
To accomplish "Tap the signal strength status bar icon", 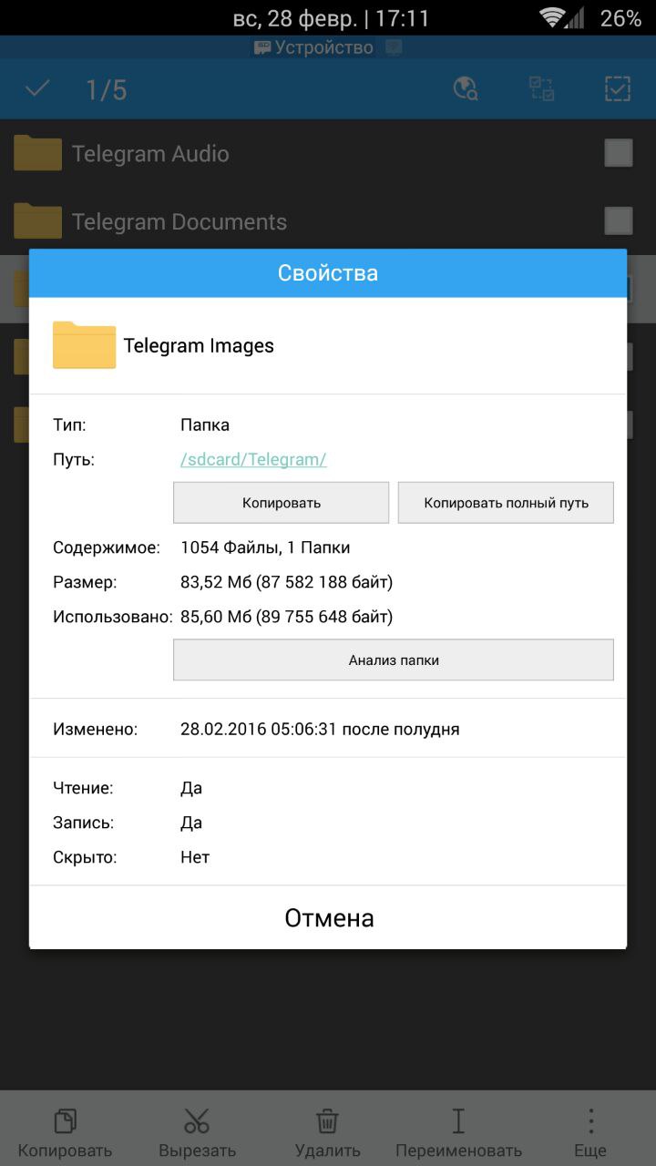I will (575, 17).
